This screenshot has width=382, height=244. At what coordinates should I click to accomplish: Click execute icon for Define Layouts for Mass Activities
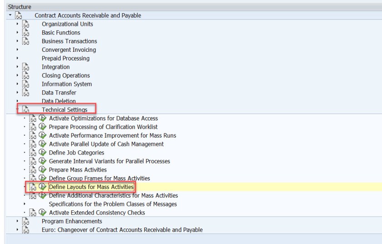43,187
